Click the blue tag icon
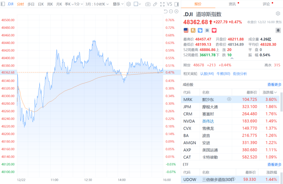This screenshot has height=184, width=283. [x=200, y=30]
